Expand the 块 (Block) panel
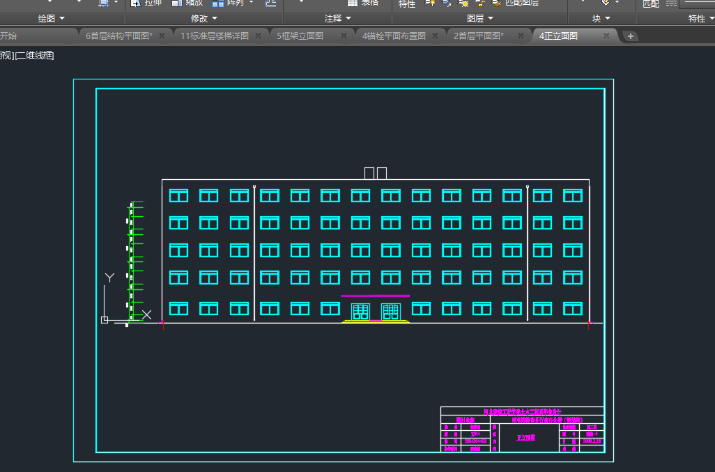 [601, 18]
